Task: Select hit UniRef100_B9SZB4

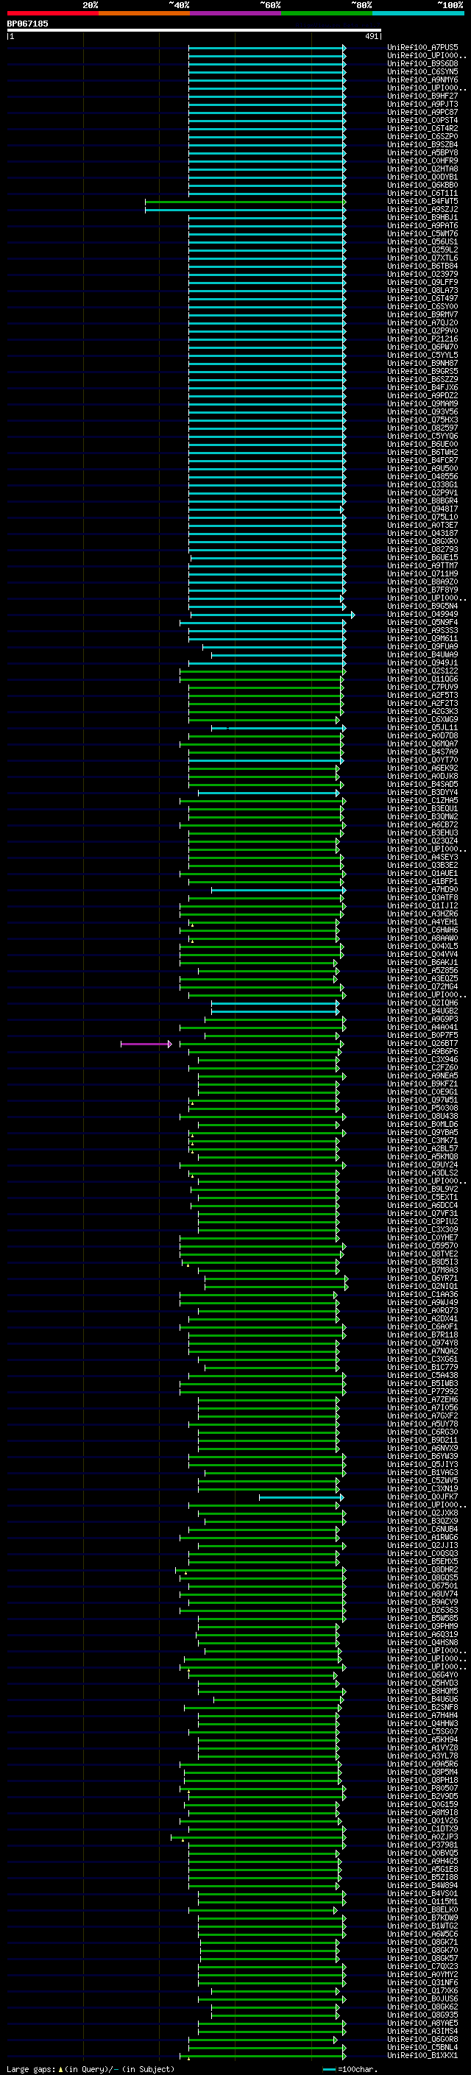Action: (422, 145)
